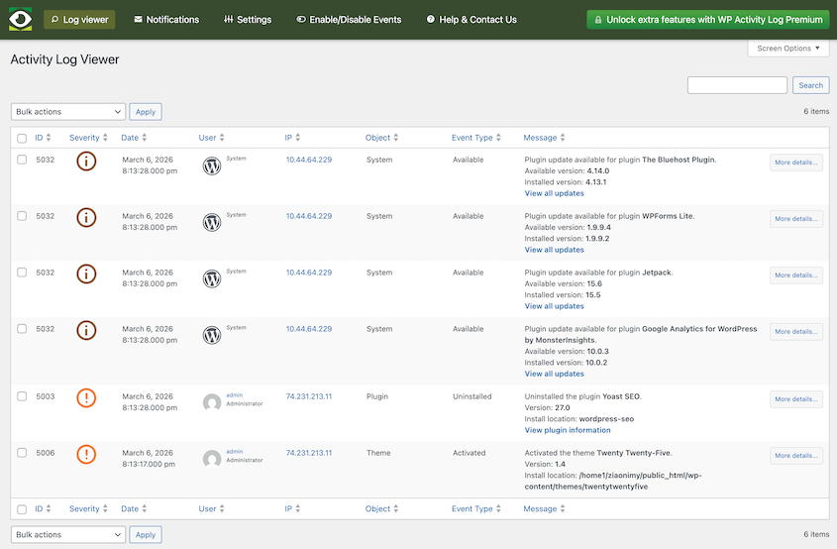
Task: Open the Notifications tab
Action: (x=166, y=20)
